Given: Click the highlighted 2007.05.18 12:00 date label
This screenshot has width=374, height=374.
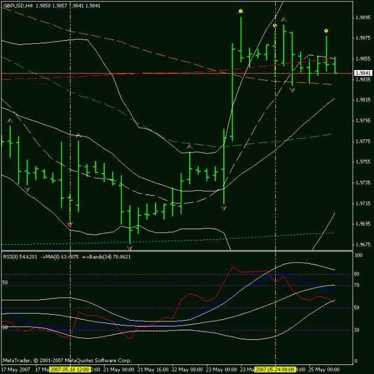Looking at the screenshot, I should [70, 370].
